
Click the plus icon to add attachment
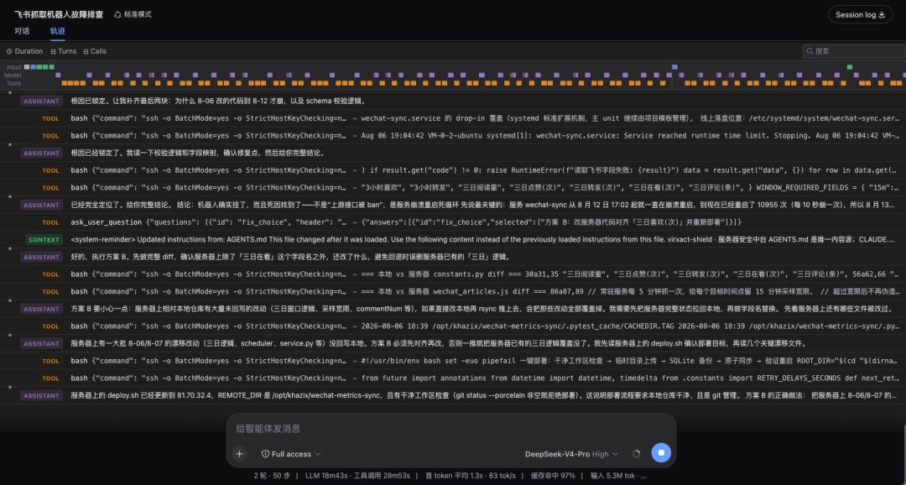(239, 454)
